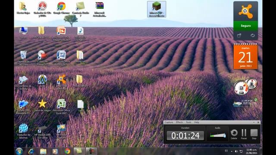Open the My Shared Folder icon

point(42,33)
